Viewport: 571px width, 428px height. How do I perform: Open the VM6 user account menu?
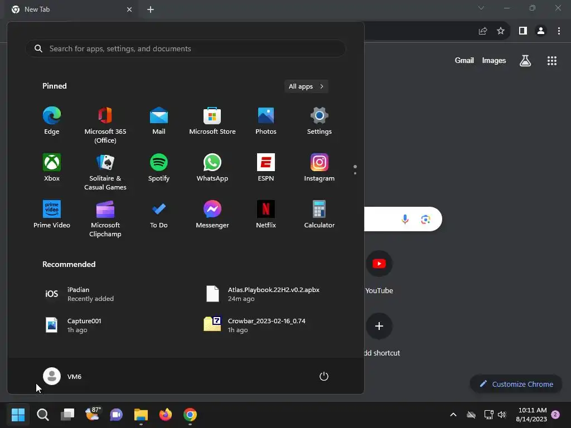pos(62,376)
